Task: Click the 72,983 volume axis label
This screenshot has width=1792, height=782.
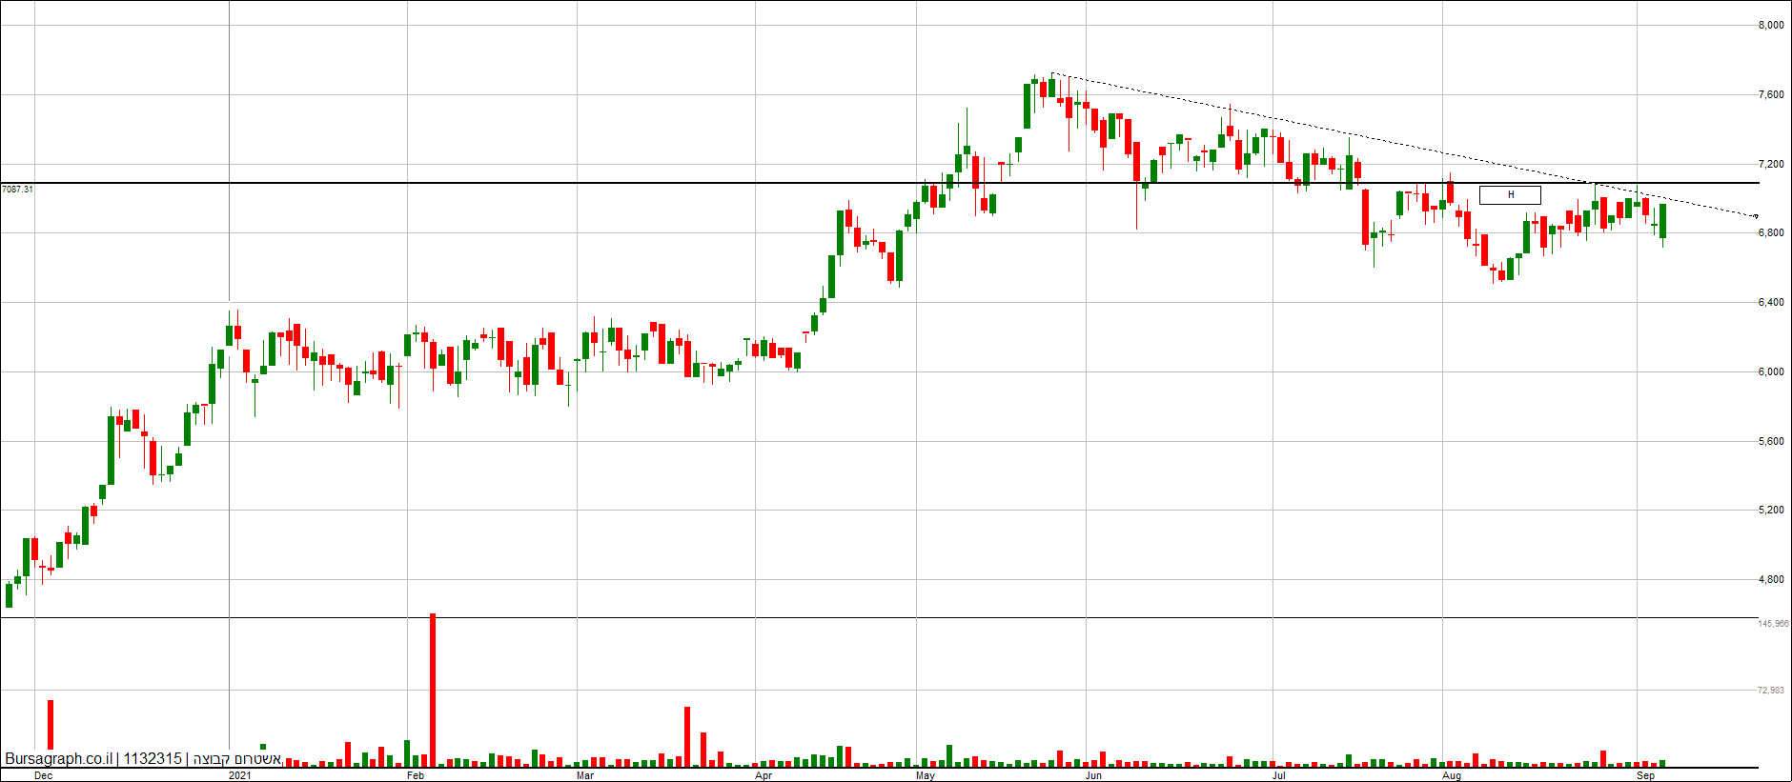Action: [1771, 691]
